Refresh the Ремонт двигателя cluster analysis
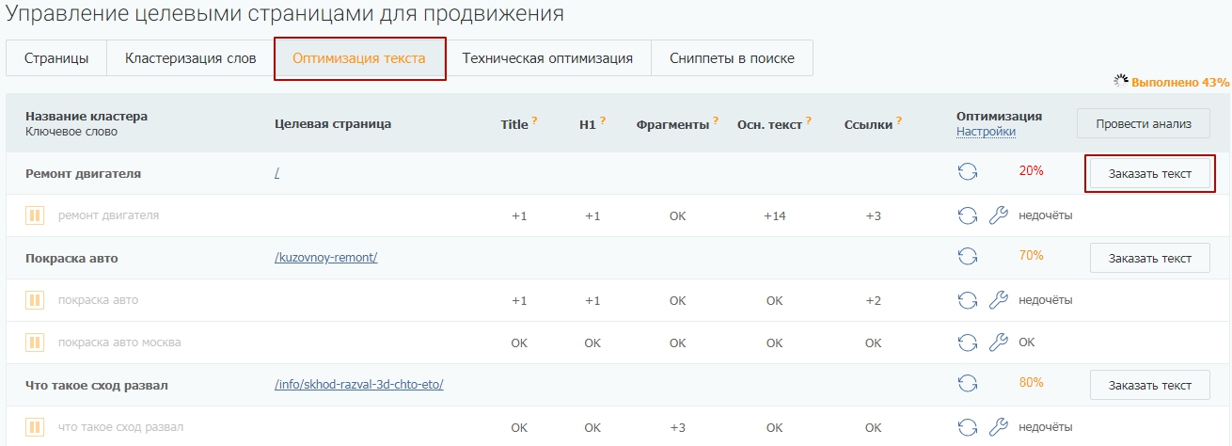 point(968,173)
